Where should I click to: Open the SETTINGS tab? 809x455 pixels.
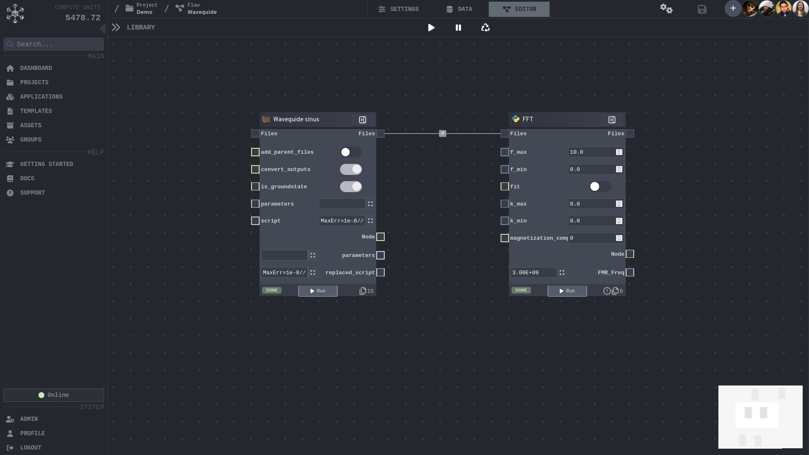(398, 9)
